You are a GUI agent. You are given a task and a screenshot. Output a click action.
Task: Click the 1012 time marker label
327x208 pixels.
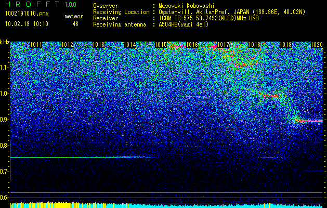click(x=68, y=45)
